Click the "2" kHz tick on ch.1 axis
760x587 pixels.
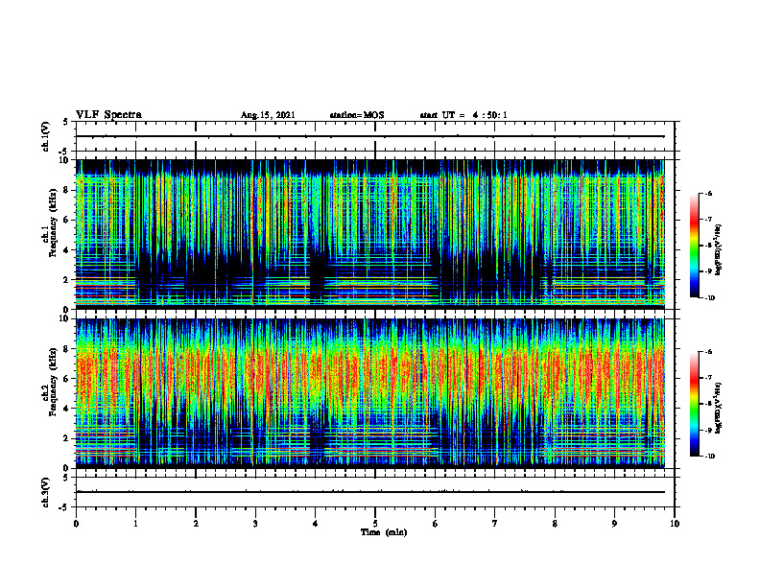68,280
